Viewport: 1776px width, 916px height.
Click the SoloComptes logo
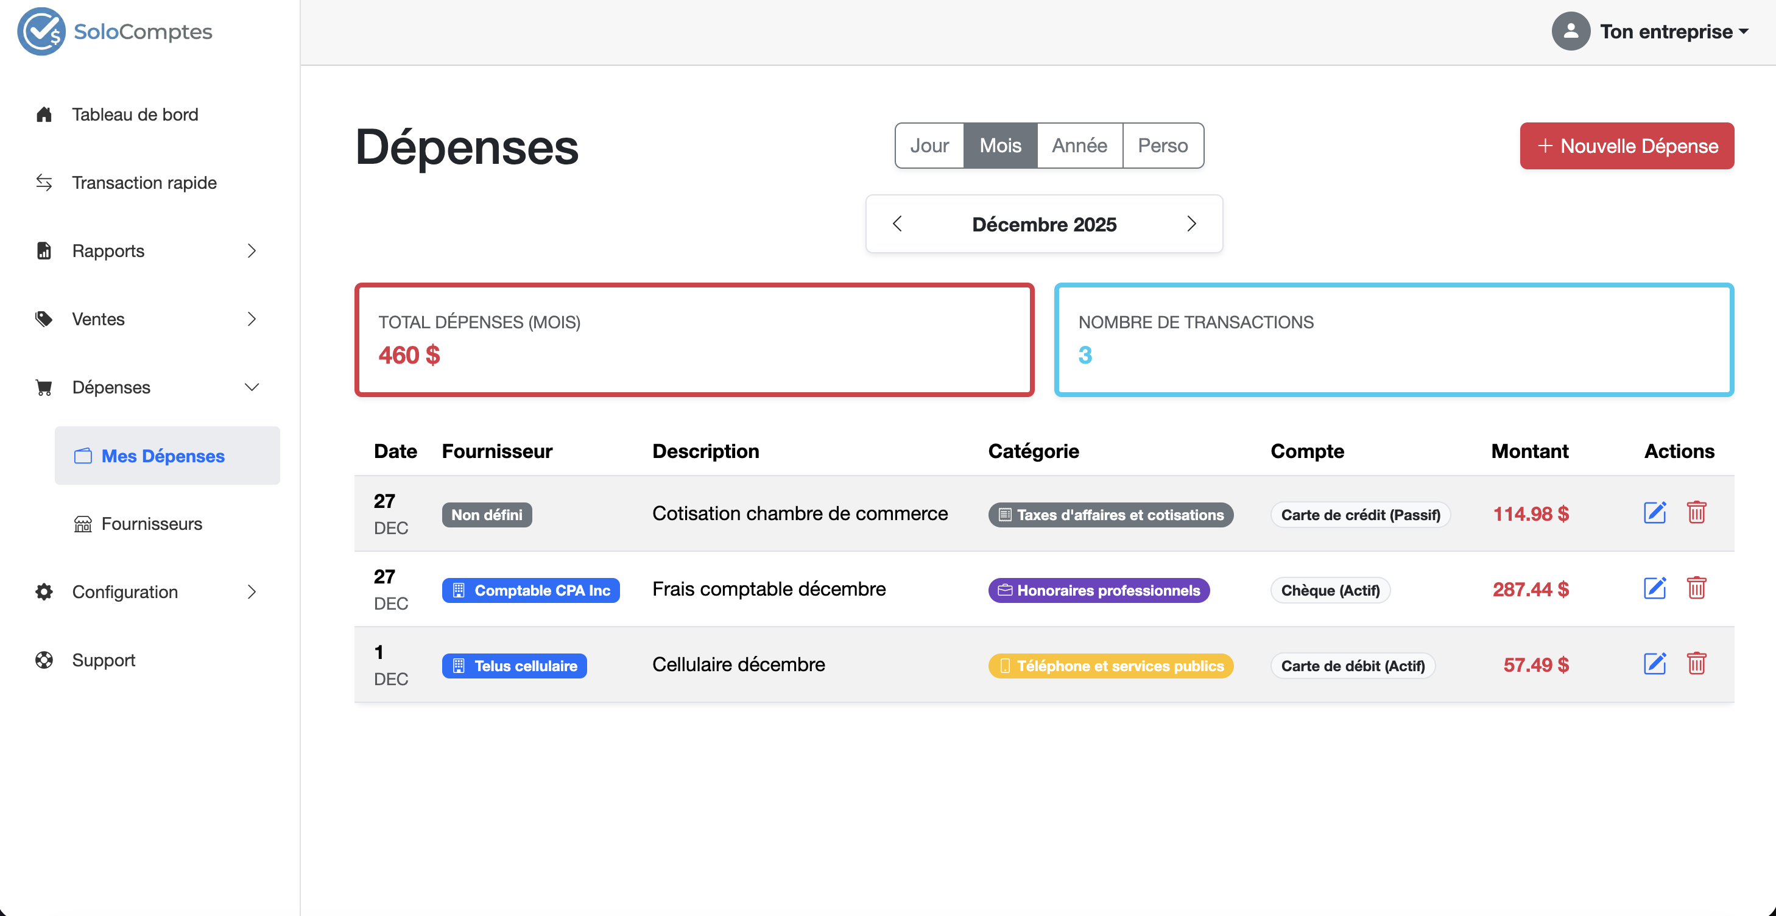click(115, 32)
